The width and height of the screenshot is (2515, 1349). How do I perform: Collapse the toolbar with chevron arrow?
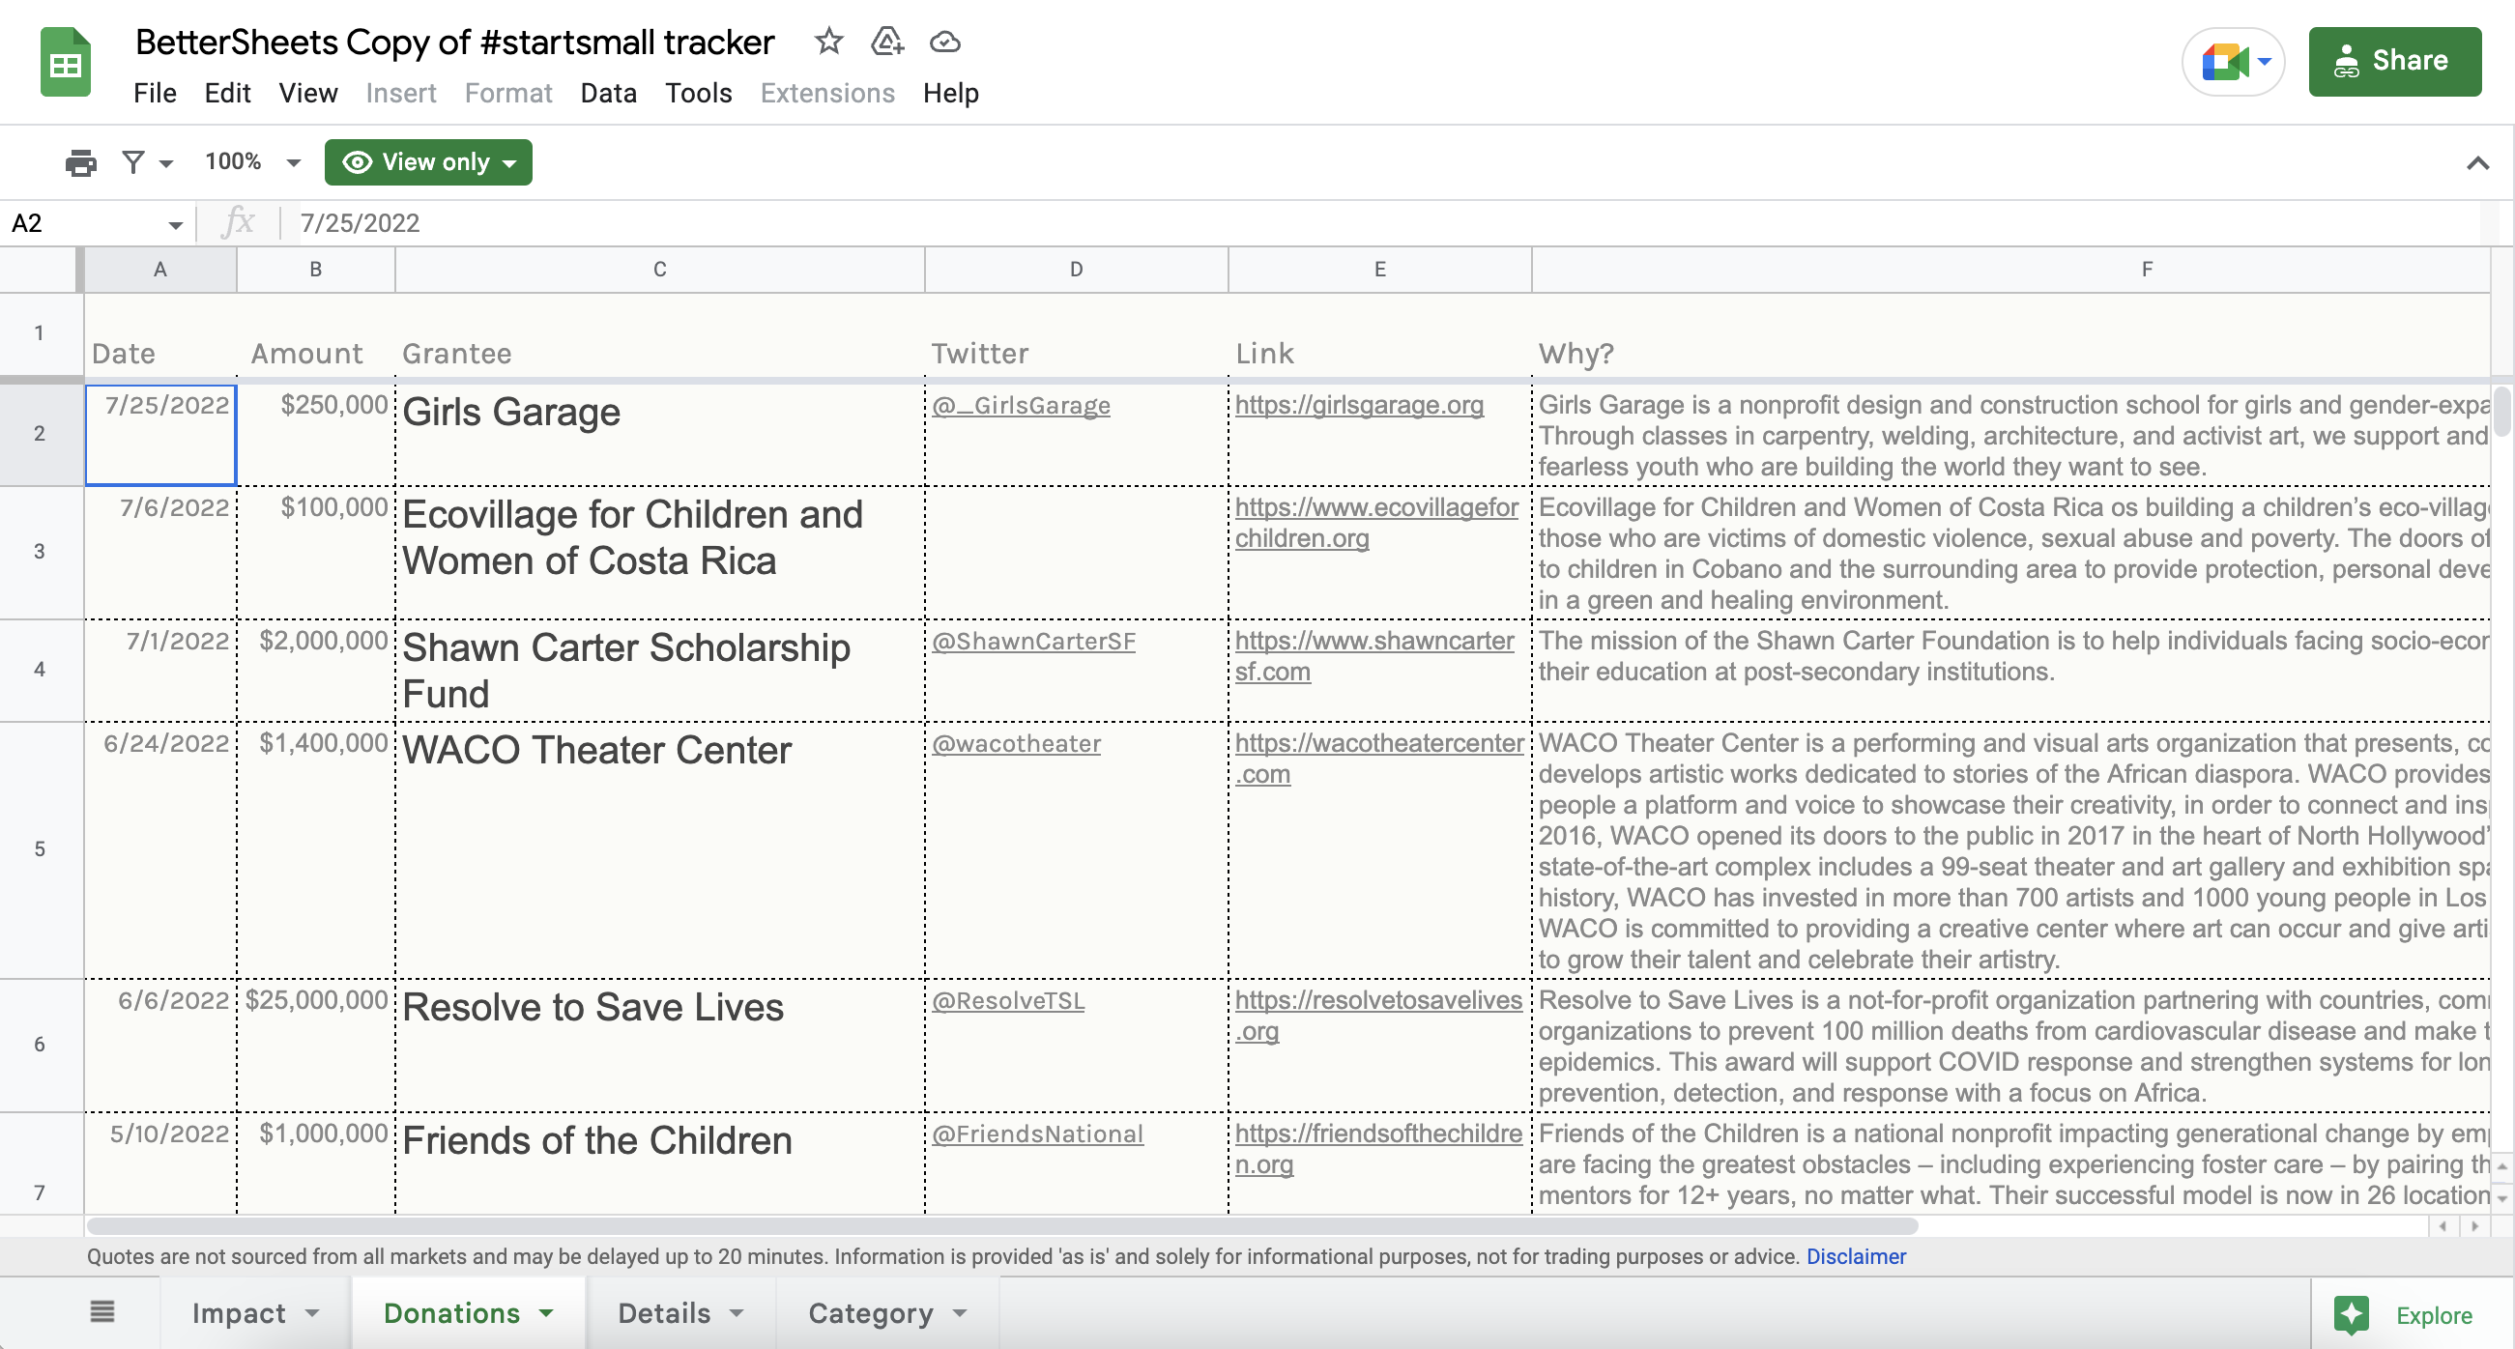click(2477, 163)
